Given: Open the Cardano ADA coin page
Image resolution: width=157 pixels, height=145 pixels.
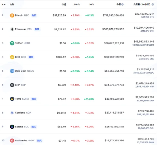Looking at the screenshot, I should (23, 113).
